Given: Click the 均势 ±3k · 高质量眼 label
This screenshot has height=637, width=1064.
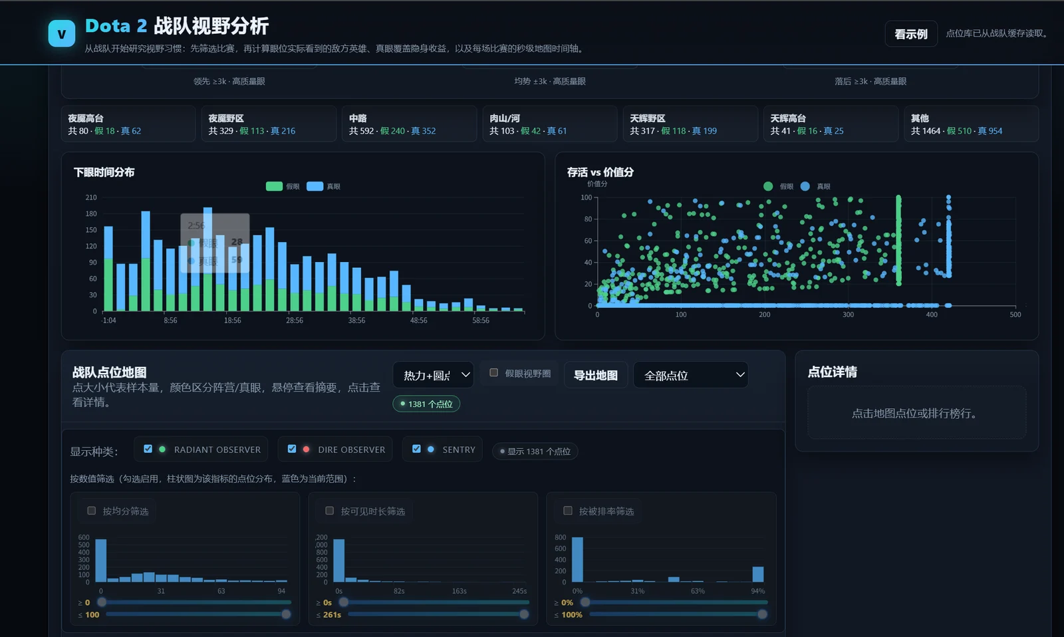Looking at the screenshot, I should point(550,81).
